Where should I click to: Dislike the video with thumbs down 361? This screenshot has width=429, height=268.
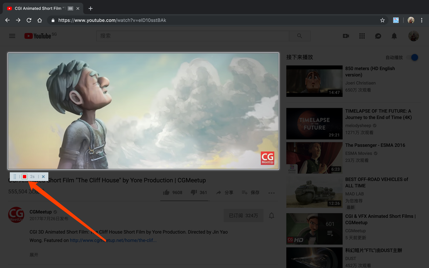click(199, 193)
